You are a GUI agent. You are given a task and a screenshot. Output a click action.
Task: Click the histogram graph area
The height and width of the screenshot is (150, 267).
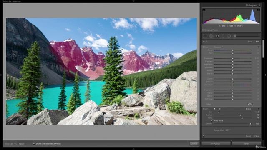231,16
